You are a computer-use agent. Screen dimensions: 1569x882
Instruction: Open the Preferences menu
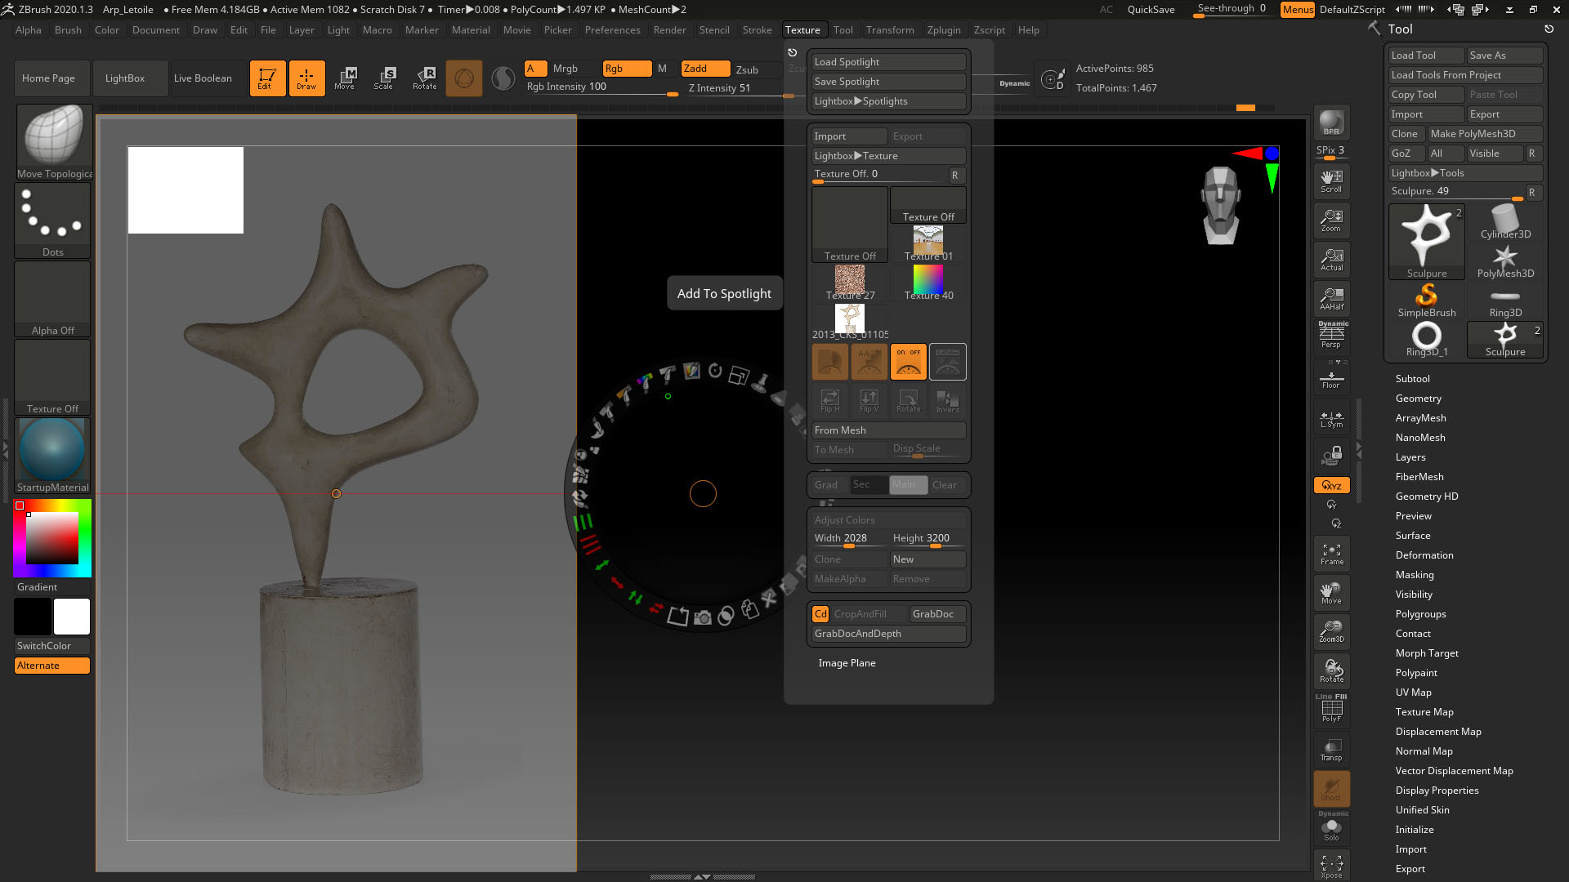pyautogui.click(x=612, y=29)
